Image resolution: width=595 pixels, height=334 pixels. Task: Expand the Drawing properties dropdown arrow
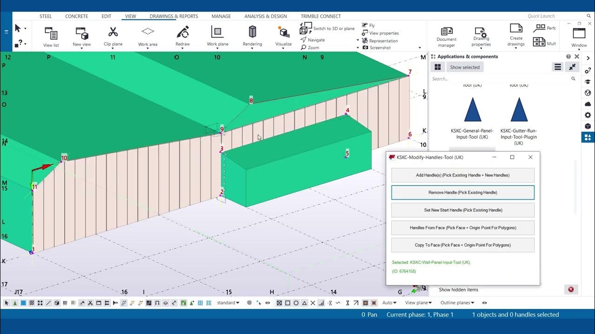point(481,49)
